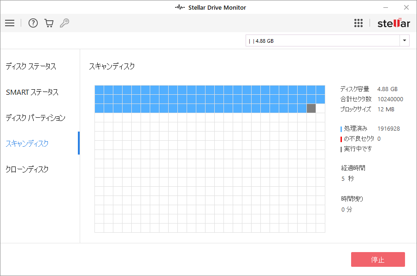Click the Stellar logo
Image resolution: width=417 pixels, height=276 pixels.
click(x=393, y=23)
